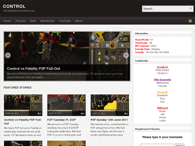Select council member Zulu
Image resolution: width=195 pixels, height=146 pixels.
(163, 102)
